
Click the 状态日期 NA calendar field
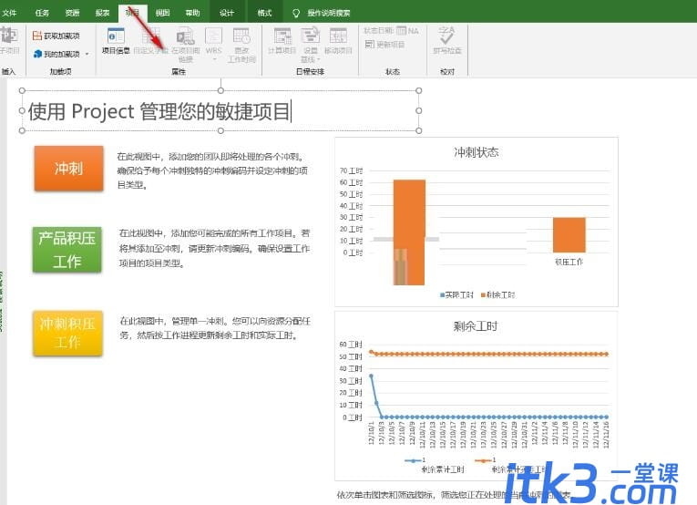(391, 31)
